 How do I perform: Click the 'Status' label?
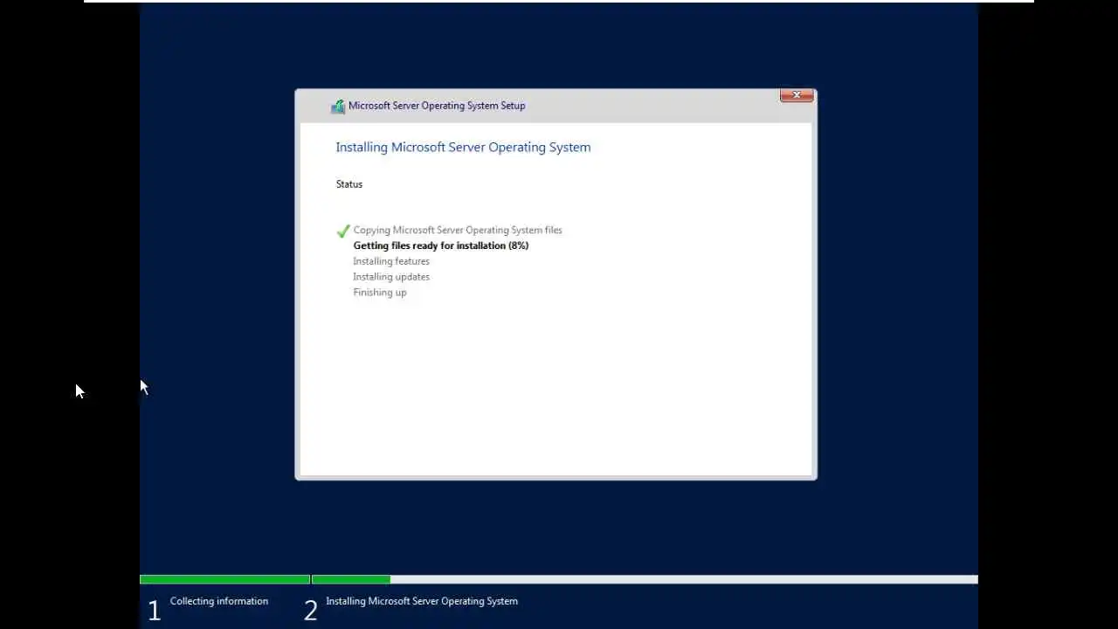coord(349,184)
